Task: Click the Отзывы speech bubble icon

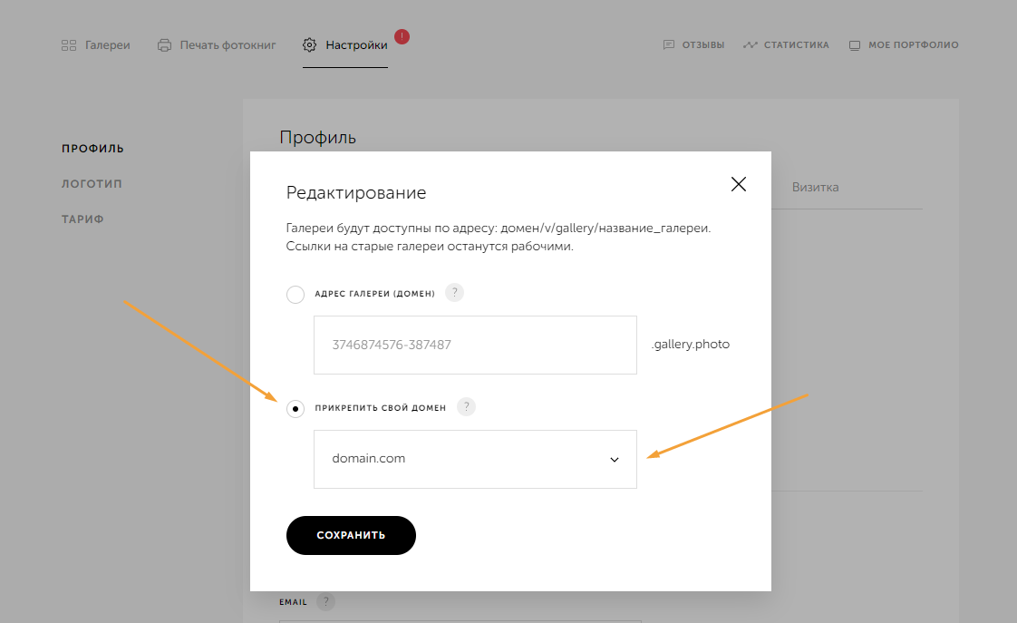Action: (669, 44)
